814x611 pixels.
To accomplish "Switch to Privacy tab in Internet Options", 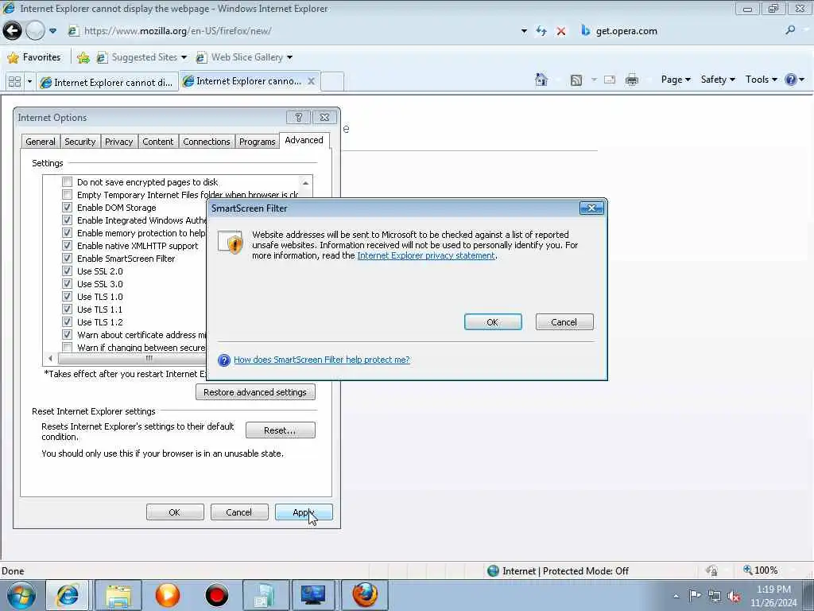I will pos(119,142).
